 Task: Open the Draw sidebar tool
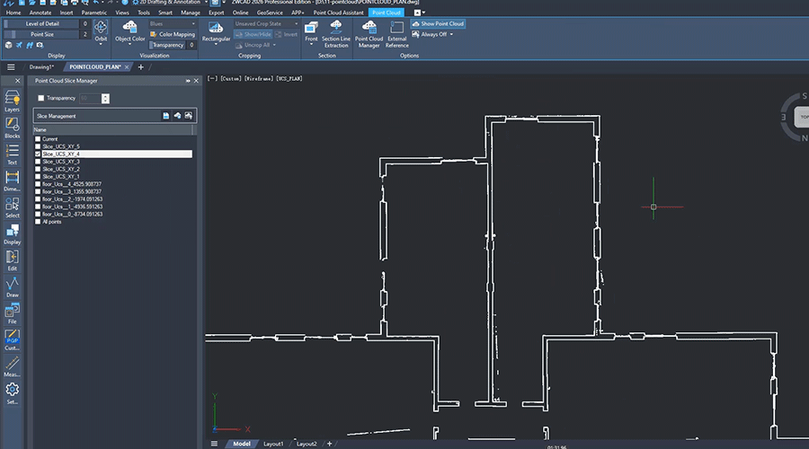pos(12,287)
